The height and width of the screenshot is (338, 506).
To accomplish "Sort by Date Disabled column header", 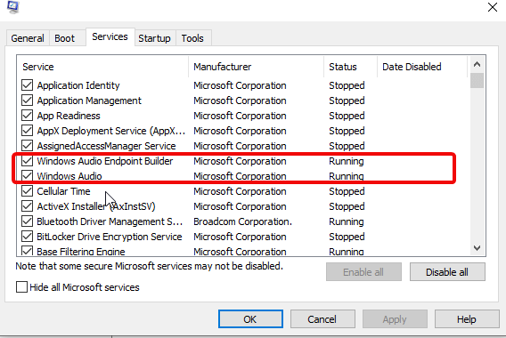I will click(422, 67).
